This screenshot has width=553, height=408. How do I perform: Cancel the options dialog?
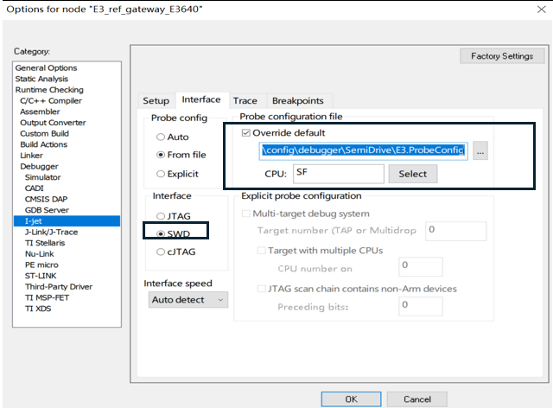click(x=417, y=398)
